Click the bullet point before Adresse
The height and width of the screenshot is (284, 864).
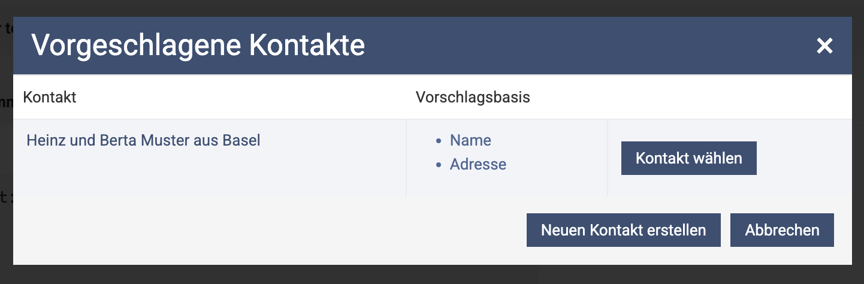pos(439,165)
